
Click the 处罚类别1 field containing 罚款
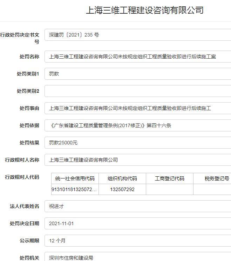point(138,74)
